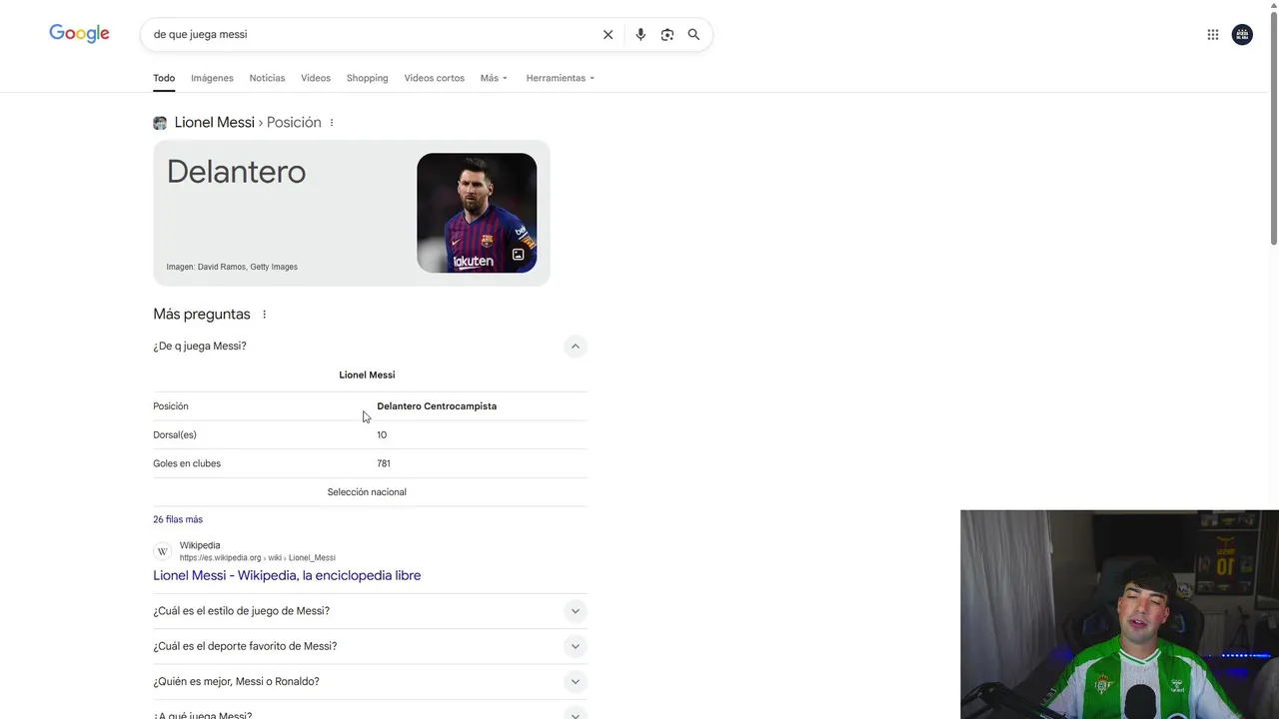Click the Posición breadcrumb text
1279x719 pixels.
click(x=294, y=123)
